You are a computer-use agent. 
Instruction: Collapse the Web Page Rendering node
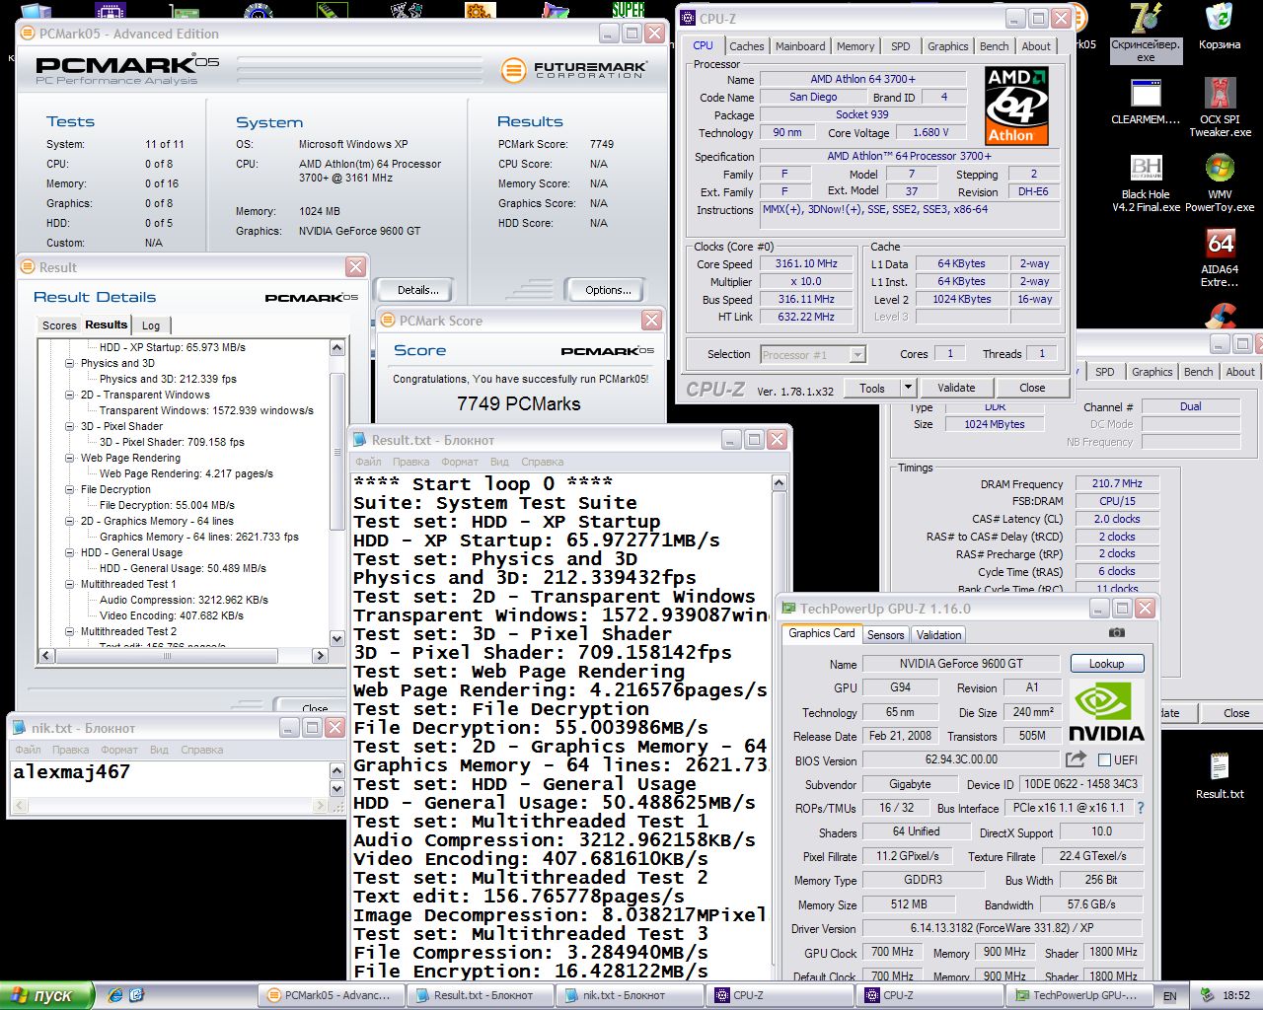70,458
